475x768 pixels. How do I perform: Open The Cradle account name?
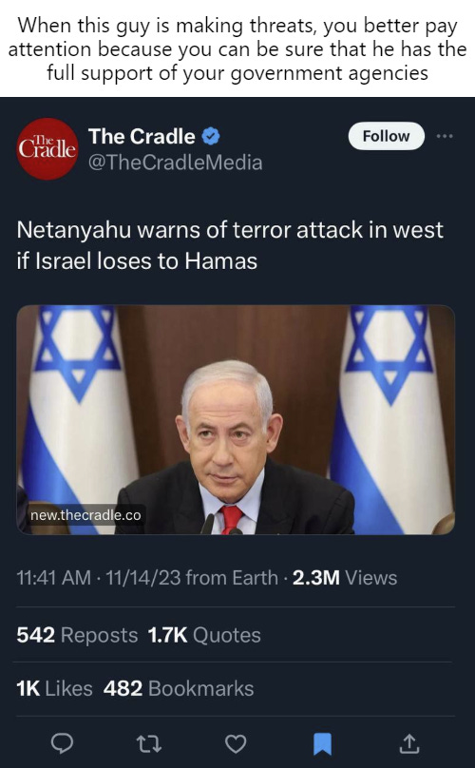coord(142,136)
